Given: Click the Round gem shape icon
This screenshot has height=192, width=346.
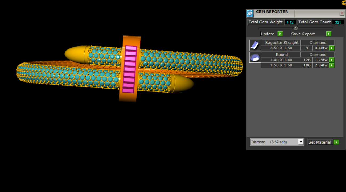Looking at the screenshot, I should [255, 57].
